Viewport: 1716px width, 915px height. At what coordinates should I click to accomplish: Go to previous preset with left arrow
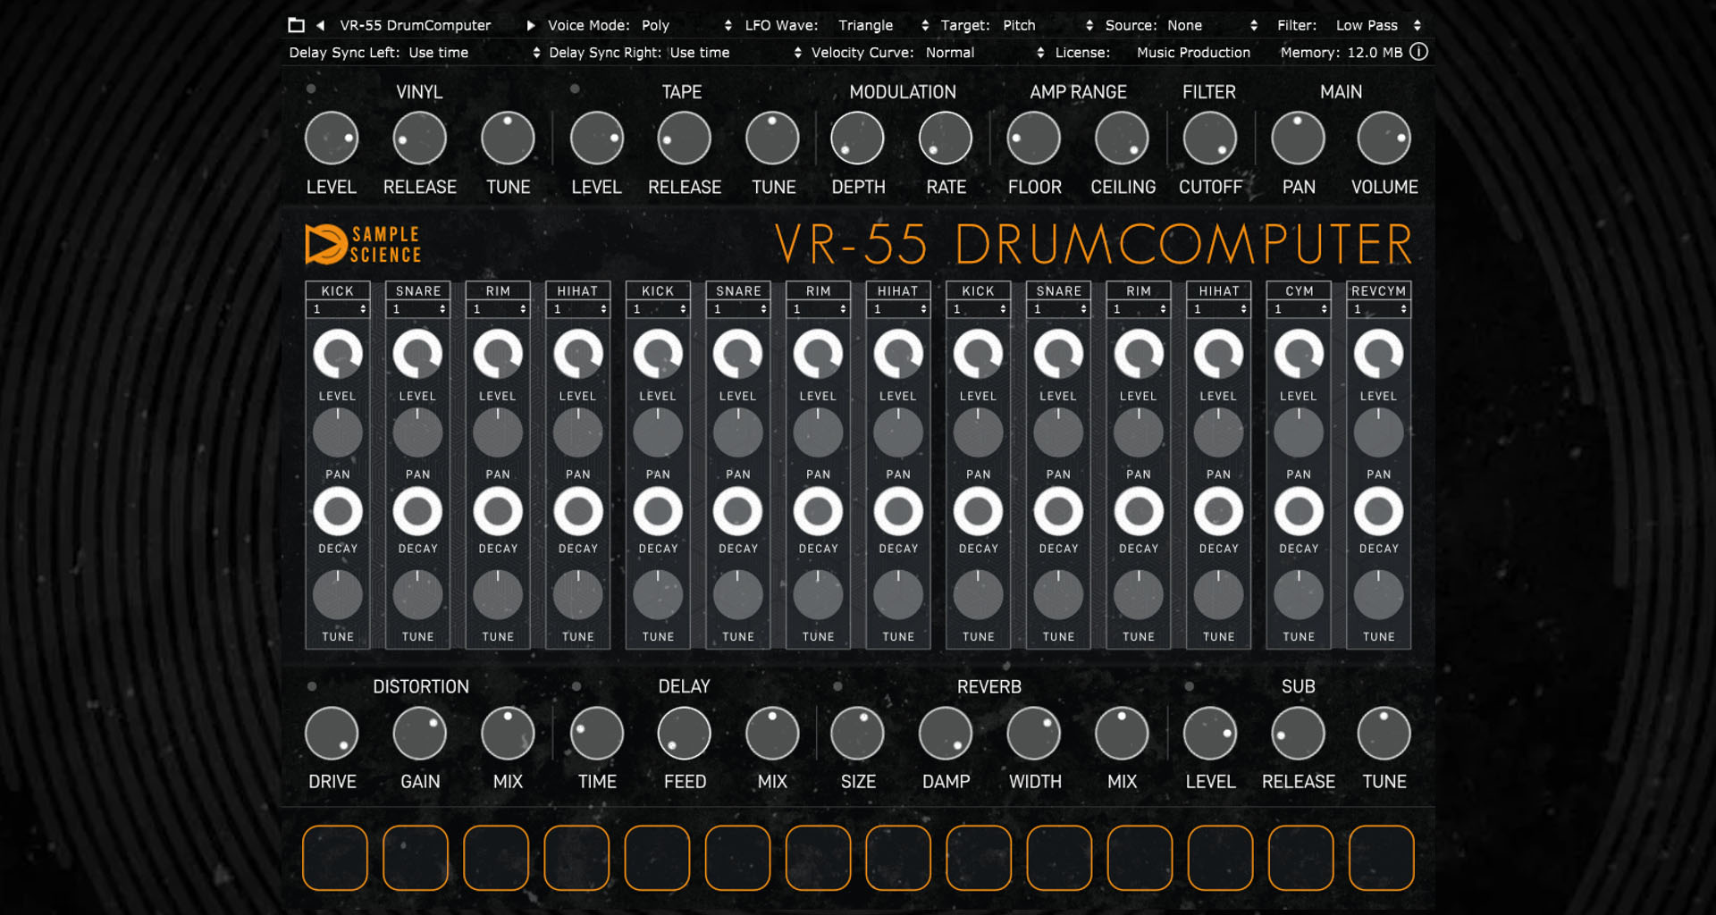pos(320,25)
